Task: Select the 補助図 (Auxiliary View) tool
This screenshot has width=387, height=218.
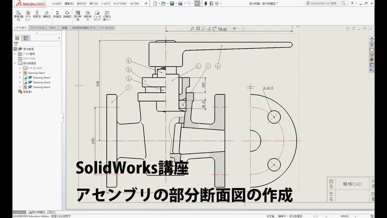Action: [x=47, y=15]
